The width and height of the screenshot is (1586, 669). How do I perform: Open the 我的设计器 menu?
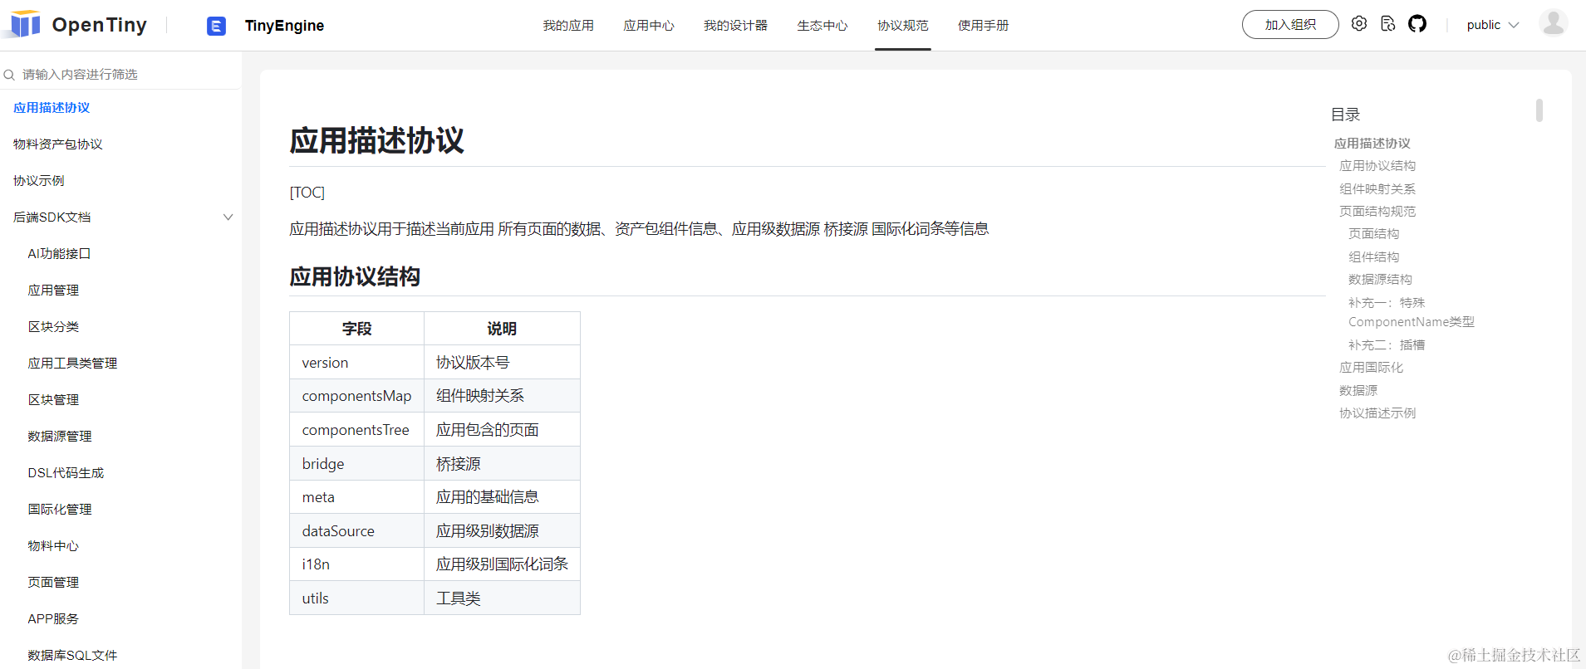(x=735, y=26)
